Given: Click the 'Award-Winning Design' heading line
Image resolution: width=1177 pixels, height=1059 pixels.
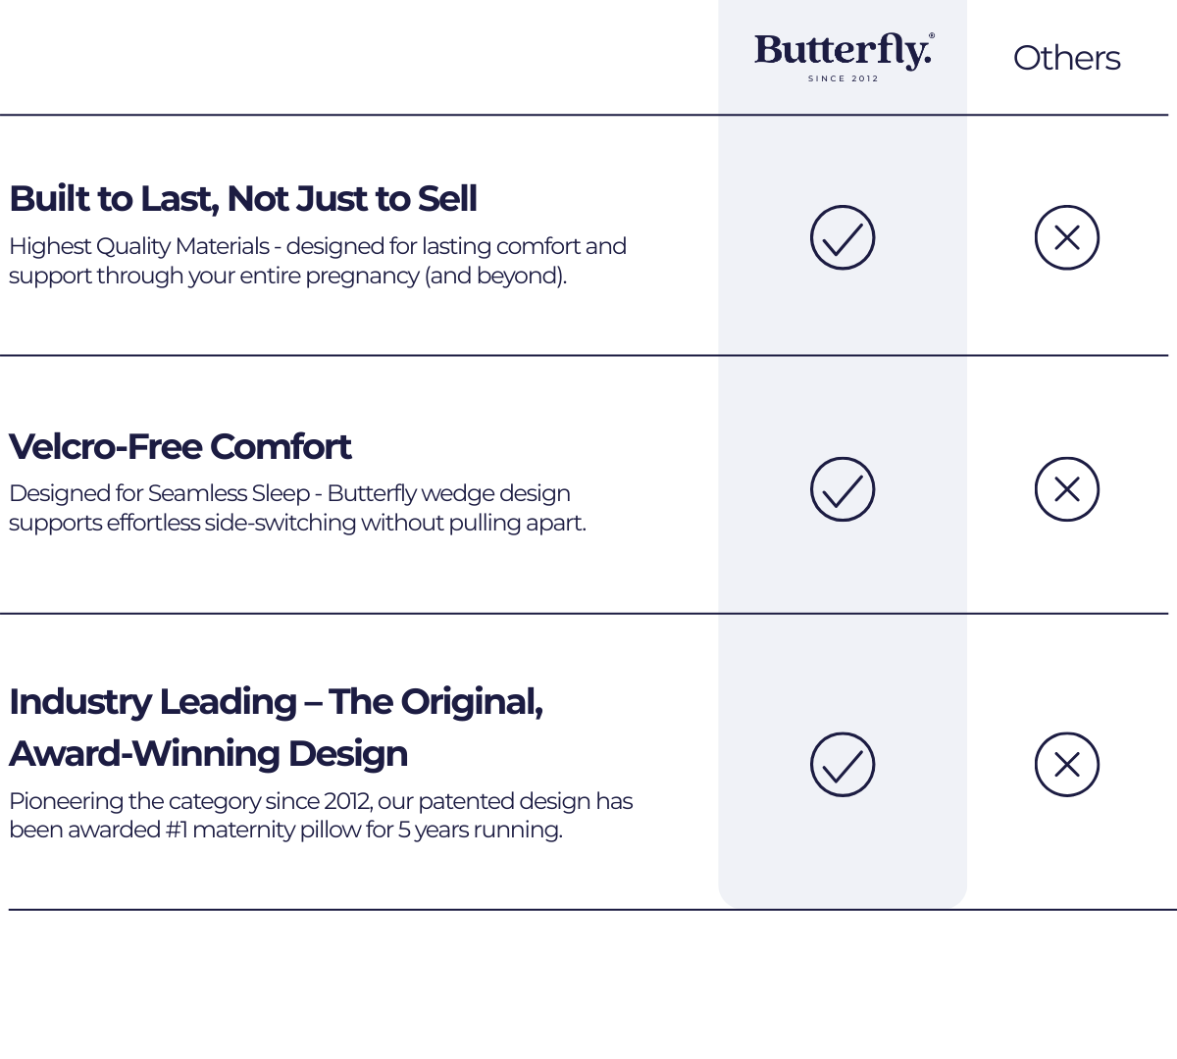Looking at the screenshot, I should pos(209,754).
